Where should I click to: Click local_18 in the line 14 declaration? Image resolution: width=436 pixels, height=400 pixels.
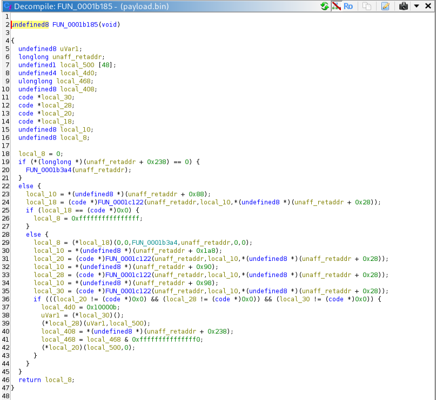click(56, 121)
